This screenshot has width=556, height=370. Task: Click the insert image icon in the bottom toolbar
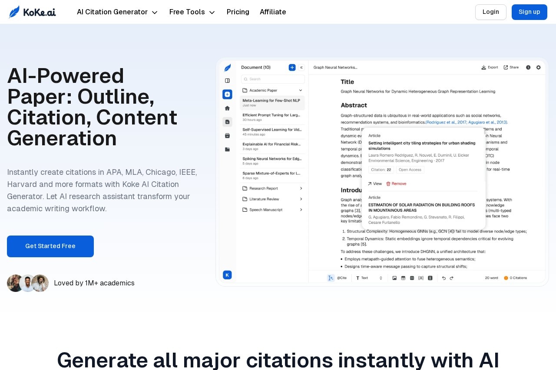click(x=394, y=278)
